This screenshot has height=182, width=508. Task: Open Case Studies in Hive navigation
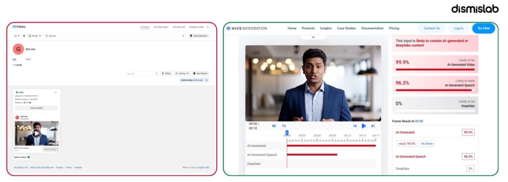[x=346, y=28]
